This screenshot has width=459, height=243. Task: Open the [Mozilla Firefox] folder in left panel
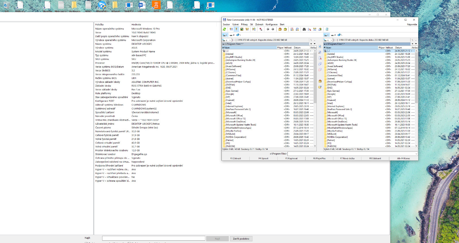coord(233,131)
